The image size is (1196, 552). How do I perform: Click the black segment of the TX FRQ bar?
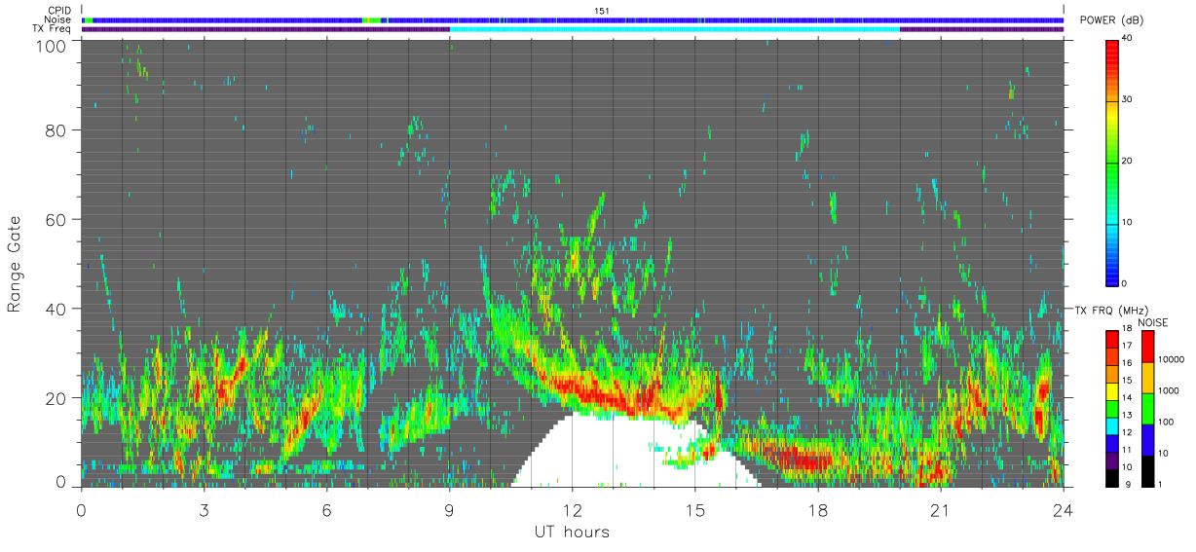tap(1112, 477)
